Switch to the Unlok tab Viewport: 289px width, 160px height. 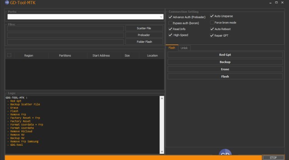pos(184,48)
